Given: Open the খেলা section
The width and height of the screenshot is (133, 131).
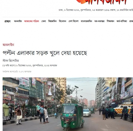Looking at the screenshot, I should 44,21.
